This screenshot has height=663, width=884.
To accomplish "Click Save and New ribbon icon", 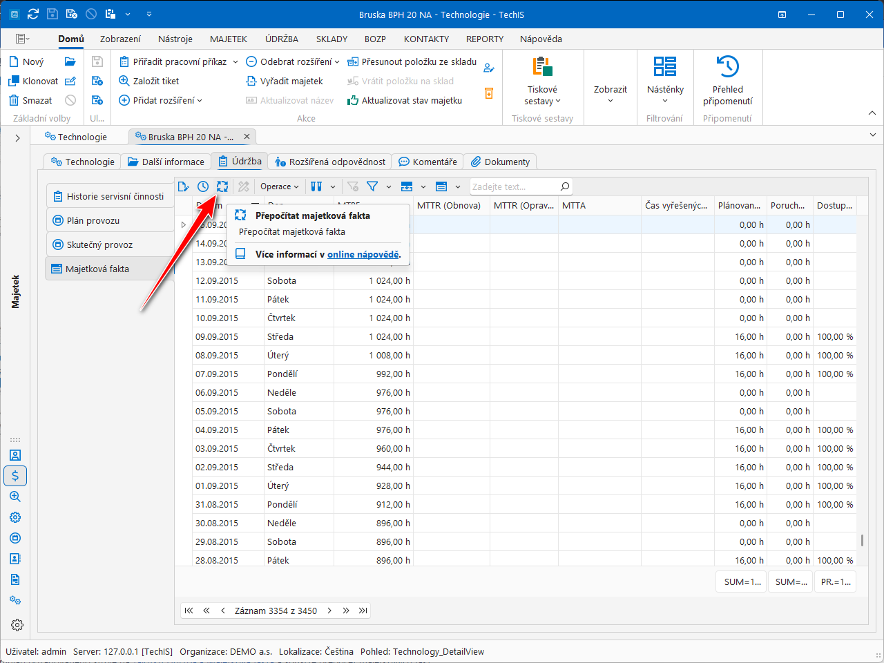I will 97,100.
